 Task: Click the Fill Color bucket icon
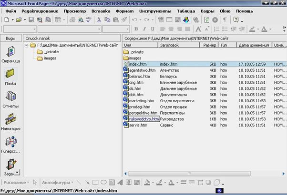[147, 182]
